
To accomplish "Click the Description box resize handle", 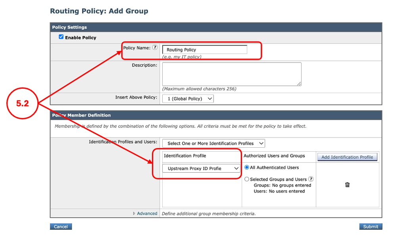I will [x=299, y=84].
